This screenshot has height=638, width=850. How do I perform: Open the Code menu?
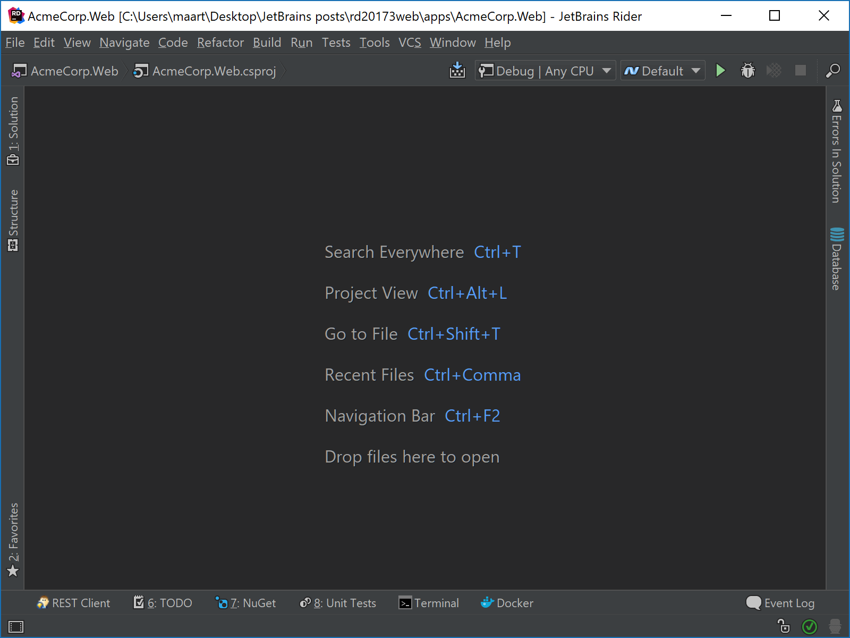173,43
